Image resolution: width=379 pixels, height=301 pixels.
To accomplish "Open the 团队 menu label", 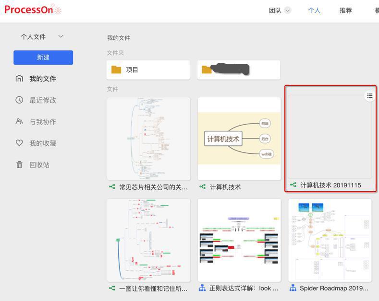I will (x=275, y=11).
